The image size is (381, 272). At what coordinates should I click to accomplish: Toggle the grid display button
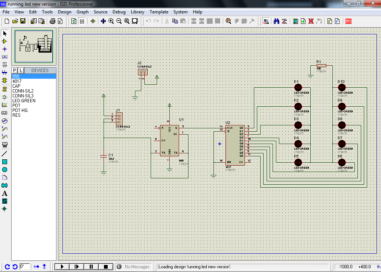tap(82, 21)
